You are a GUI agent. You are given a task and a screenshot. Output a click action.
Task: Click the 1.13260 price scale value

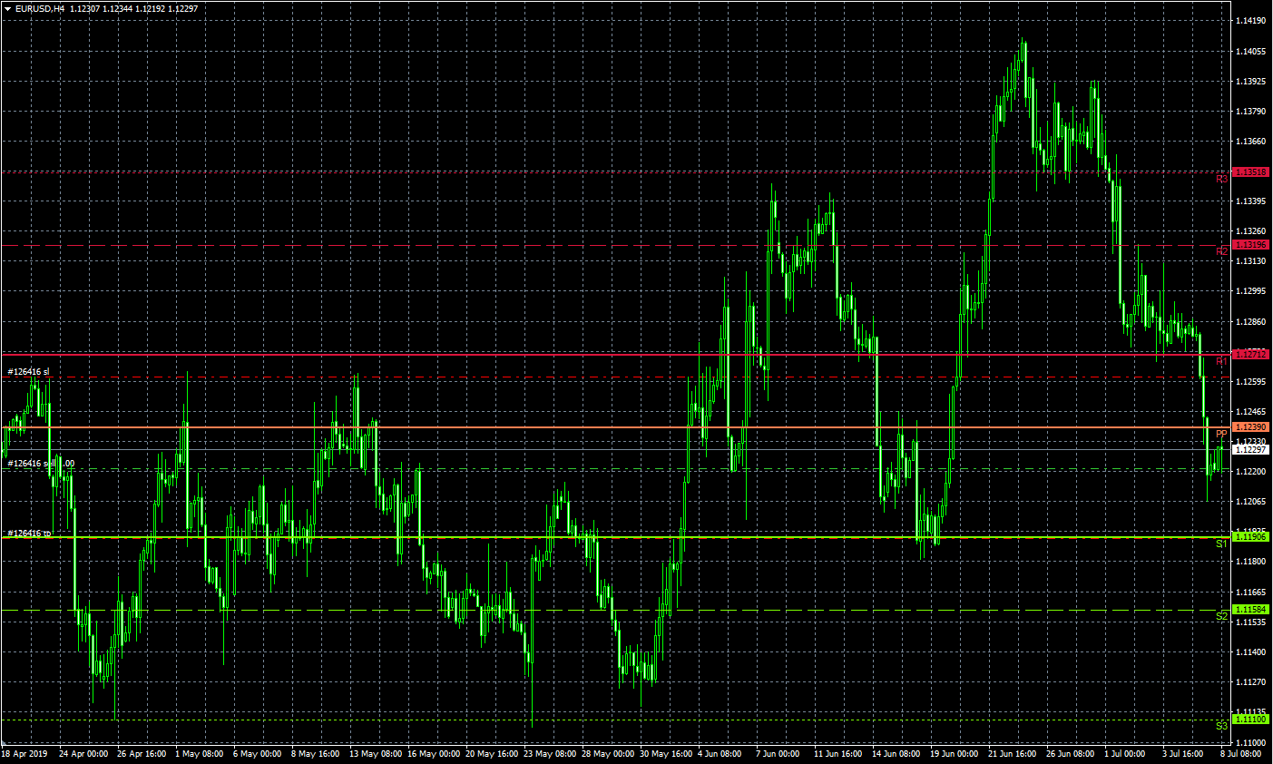point(1251,231)
